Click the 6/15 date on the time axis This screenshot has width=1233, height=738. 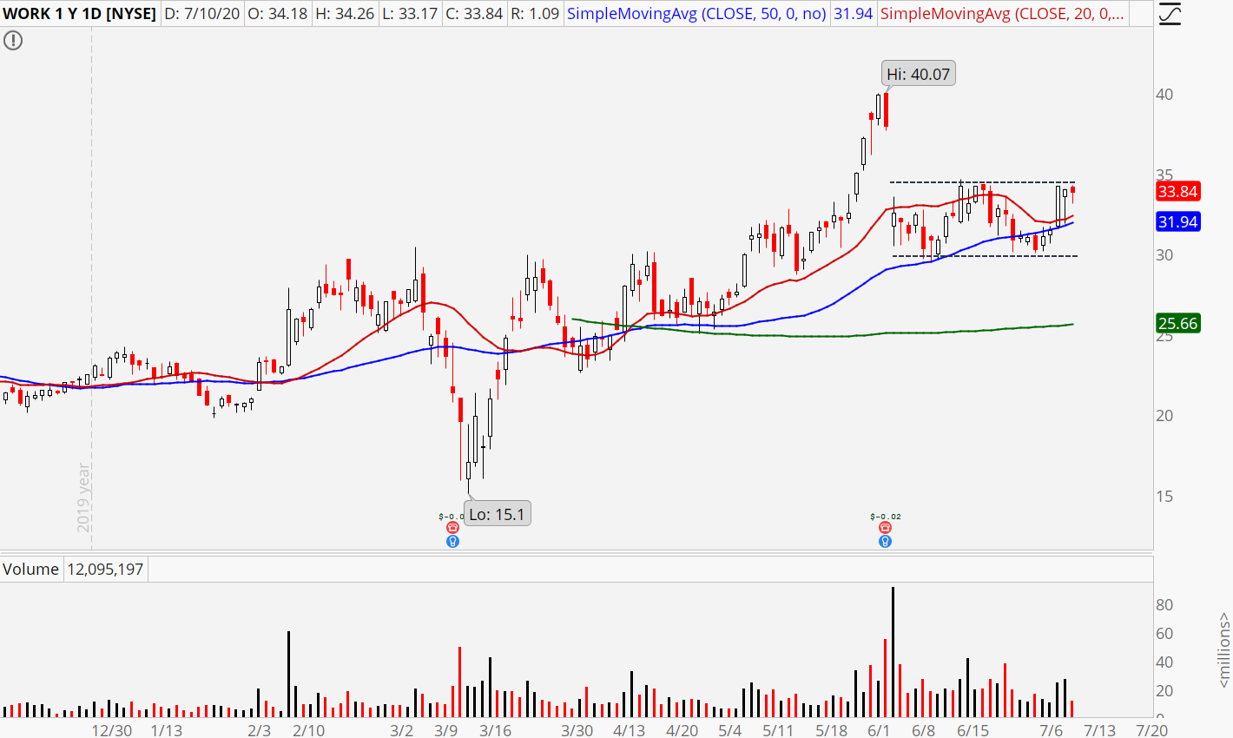click(973, 730)
